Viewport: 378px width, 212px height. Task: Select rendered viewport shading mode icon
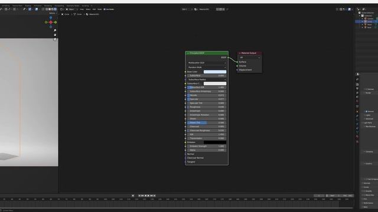tap(56, 9)
